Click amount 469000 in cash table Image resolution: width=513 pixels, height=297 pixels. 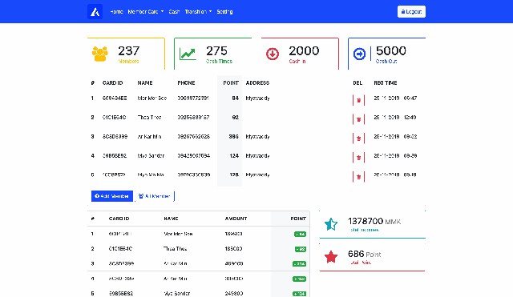(x=234, y=263)
